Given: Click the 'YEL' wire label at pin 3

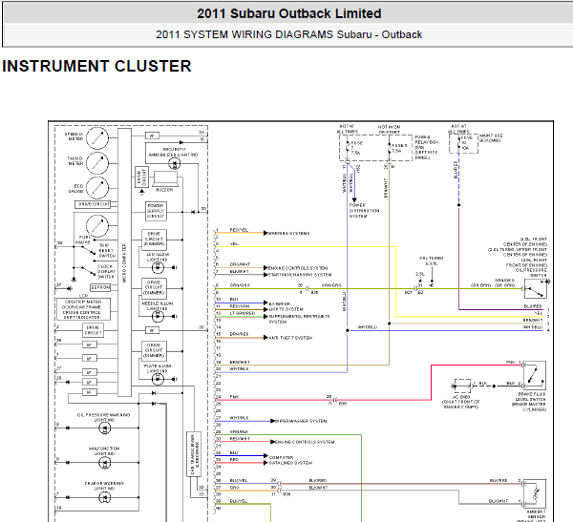Looking at the screenshot, I should tap(234, 243).
